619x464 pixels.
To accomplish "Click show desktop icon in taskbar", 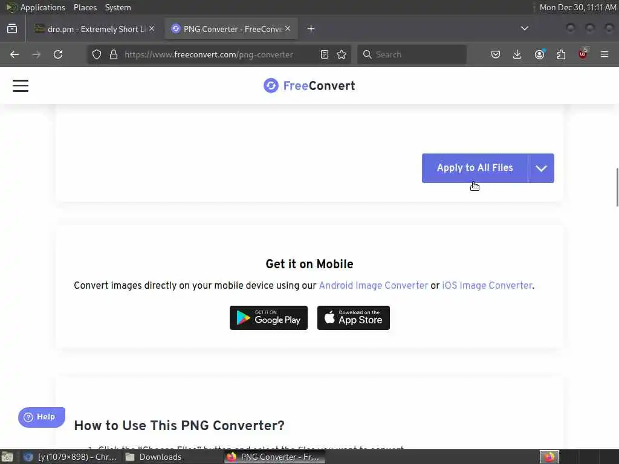I will [7, 457].
